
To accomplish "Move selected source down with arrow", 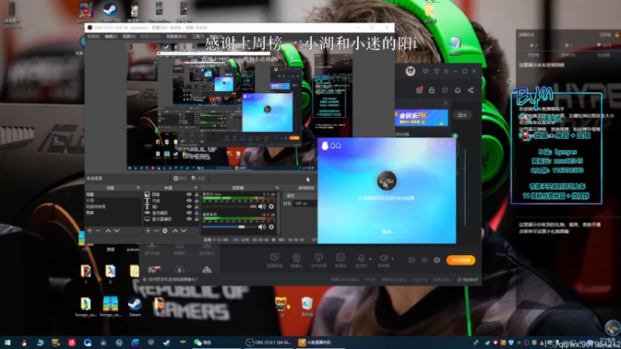I will (184, 230).
